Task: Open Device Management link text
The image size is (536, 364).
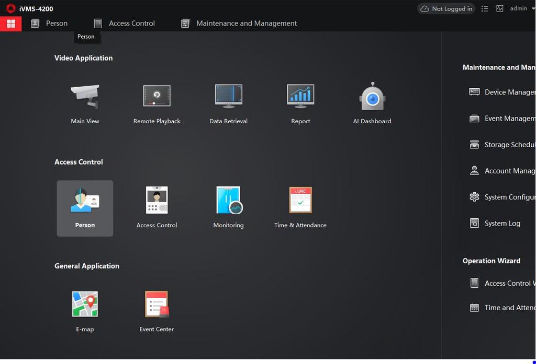Action: point(510,92)
